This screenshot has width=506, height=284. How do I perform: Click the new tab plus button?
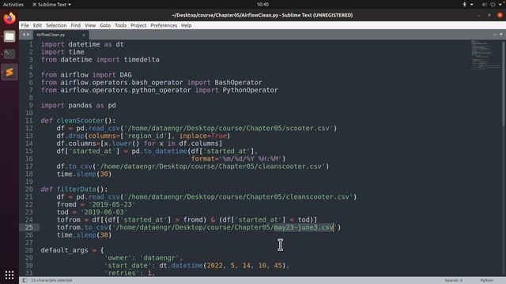(x=494, y=35)
